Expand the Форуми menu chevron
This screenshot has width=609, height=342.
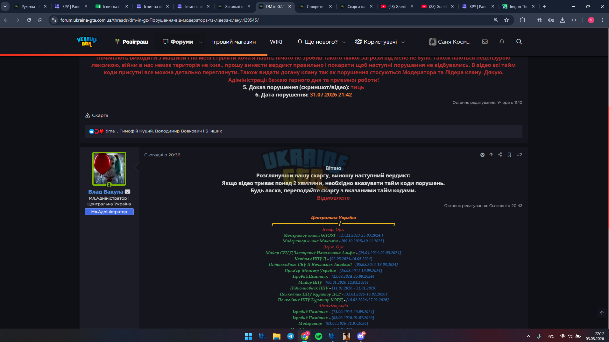201,42
